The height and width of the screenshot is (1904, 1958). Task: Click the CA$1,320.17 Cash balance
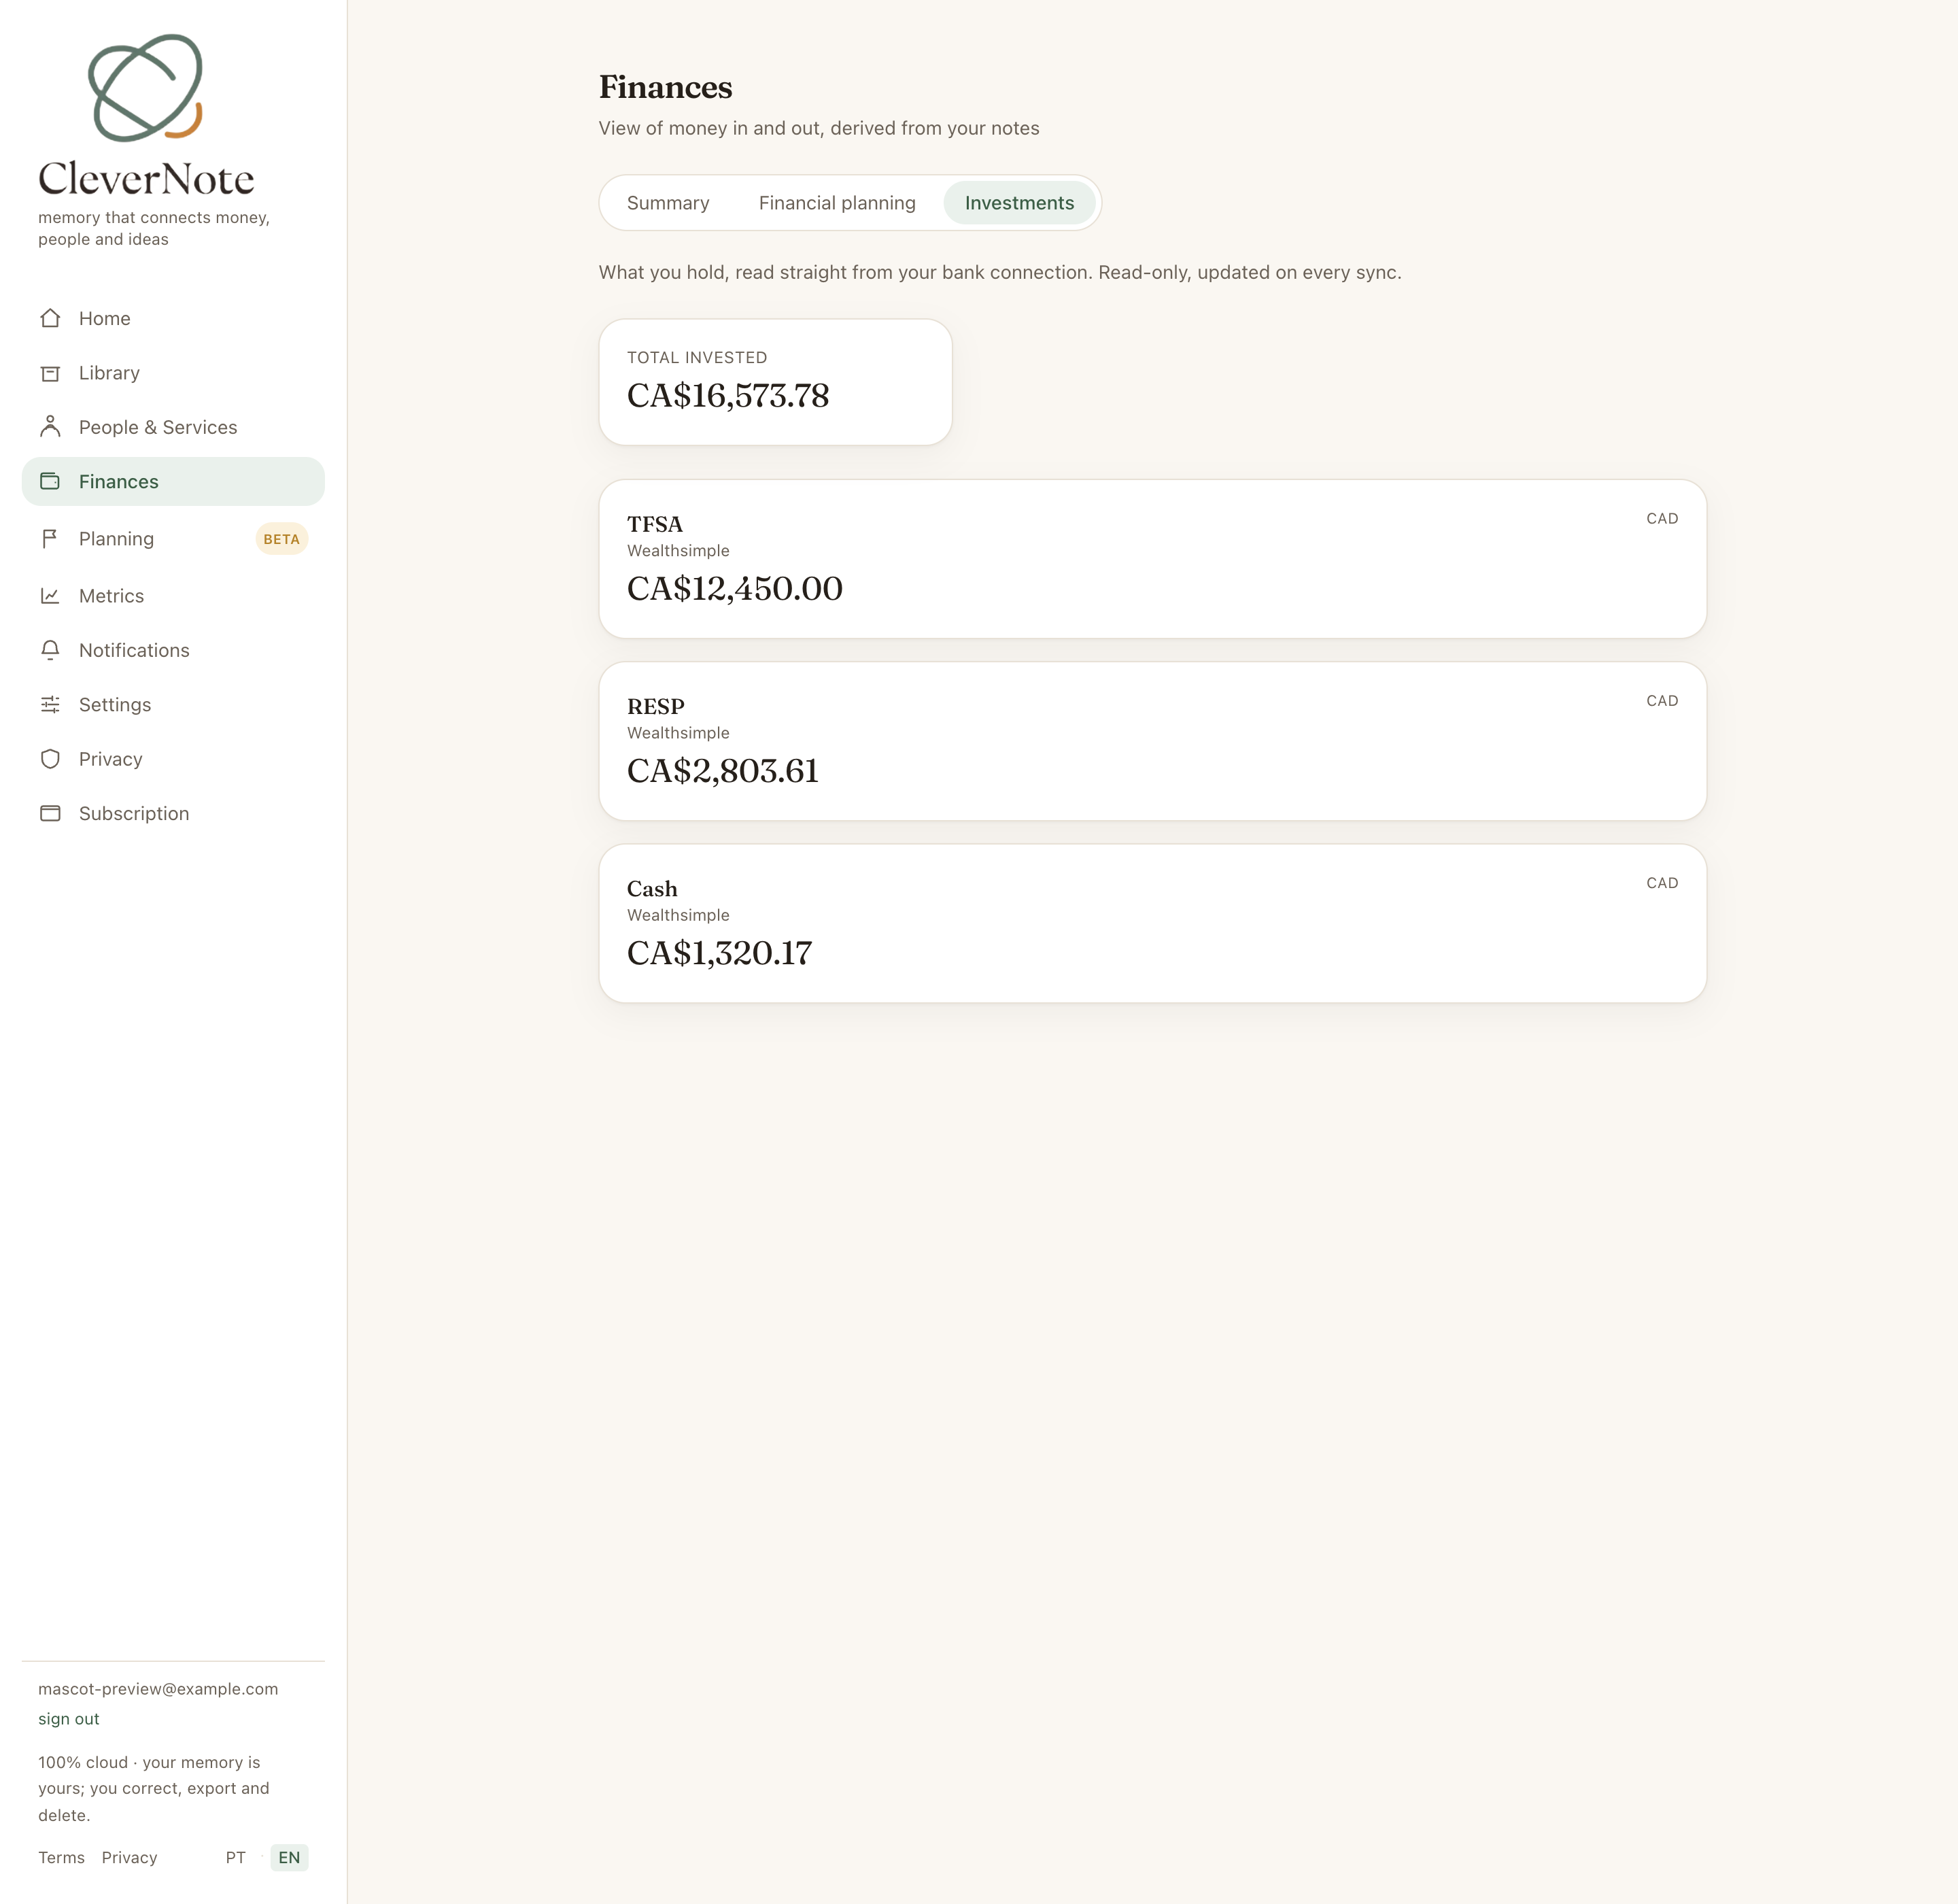click(720, 953)
